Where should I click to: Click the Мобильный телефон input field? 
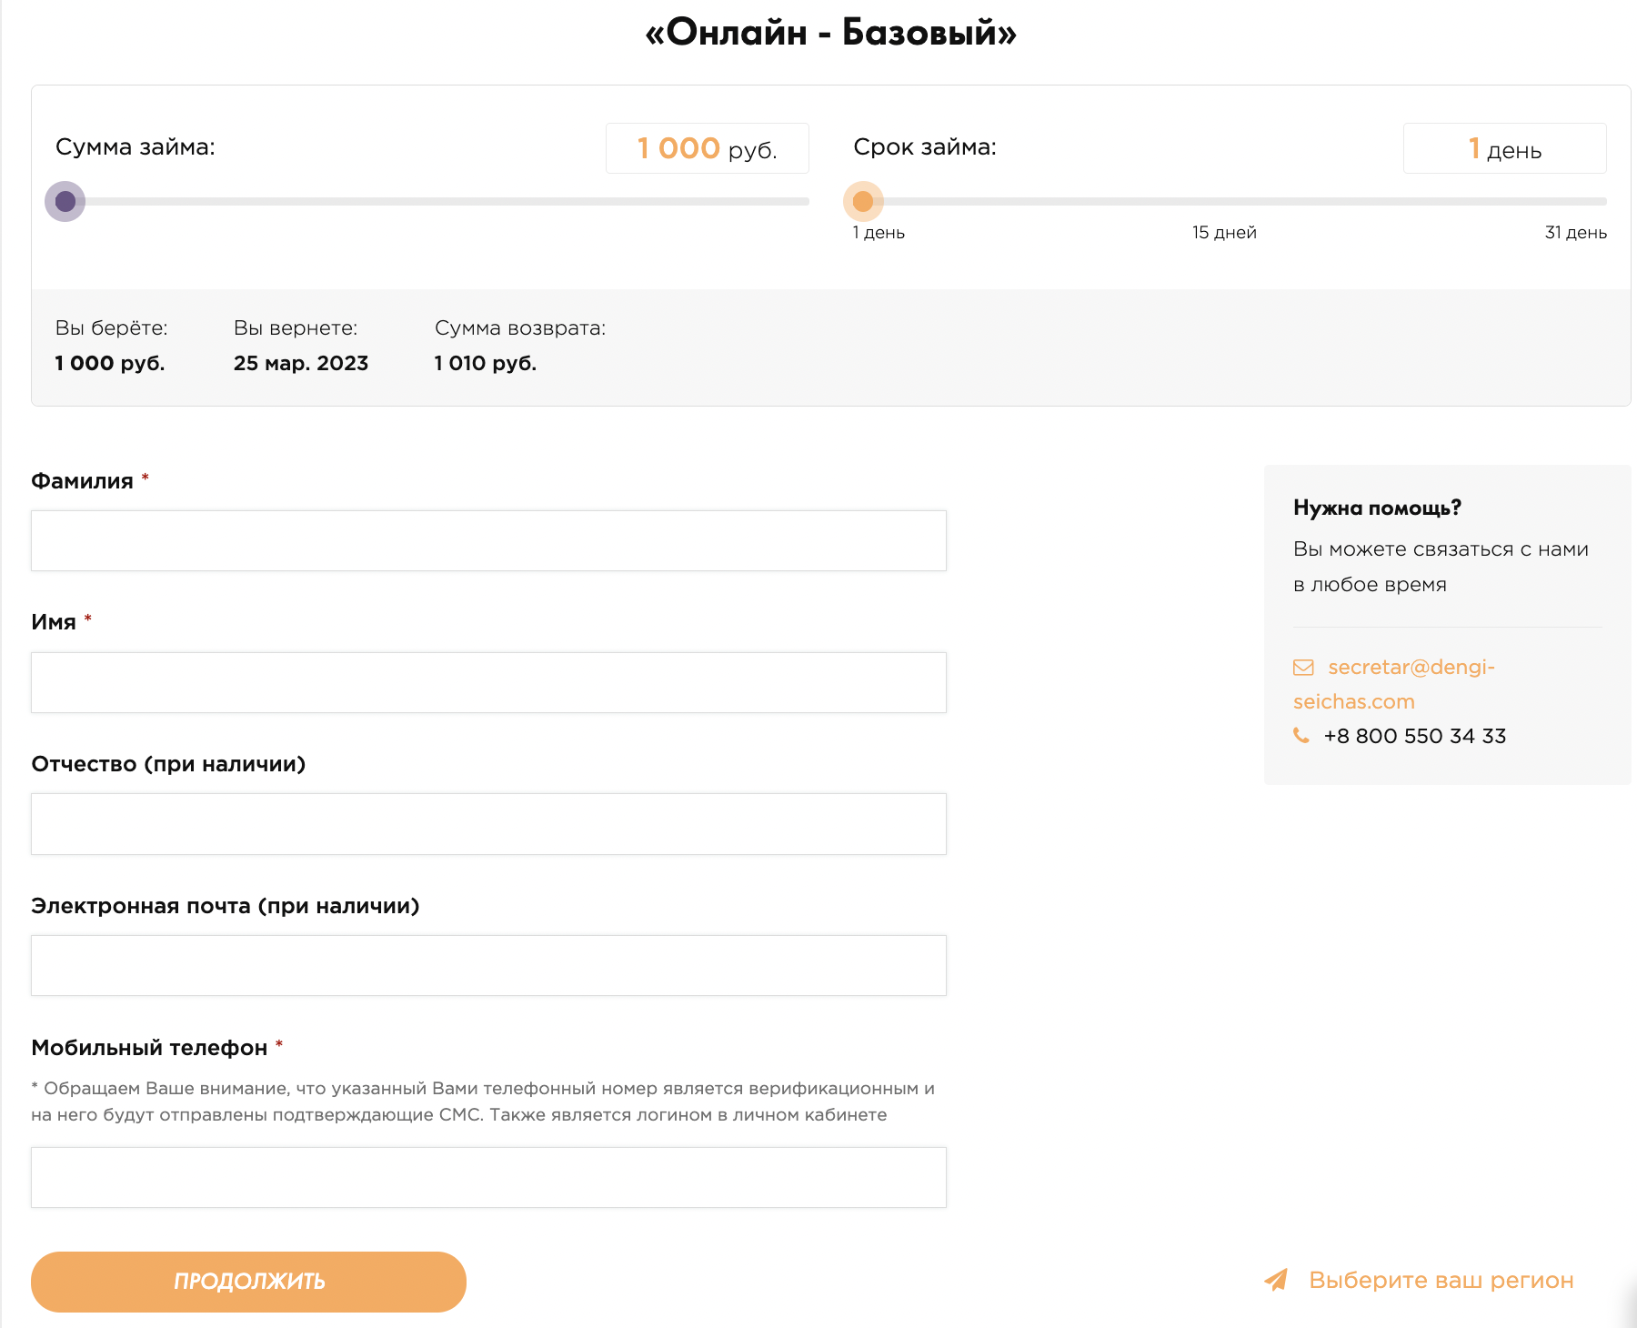(488, 1177)
